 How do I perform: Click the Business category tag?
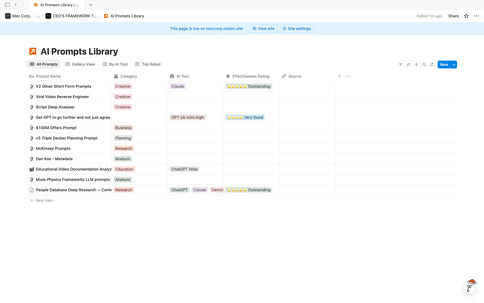click(x=123, y=128)
